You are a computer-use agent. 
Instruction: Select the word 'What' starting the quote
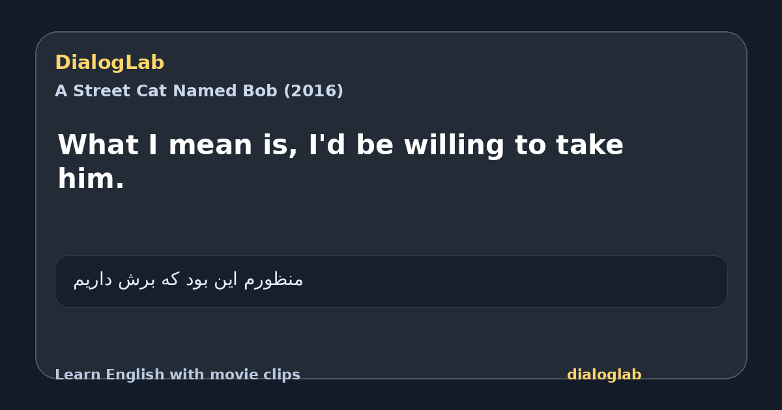click(98, 145)
